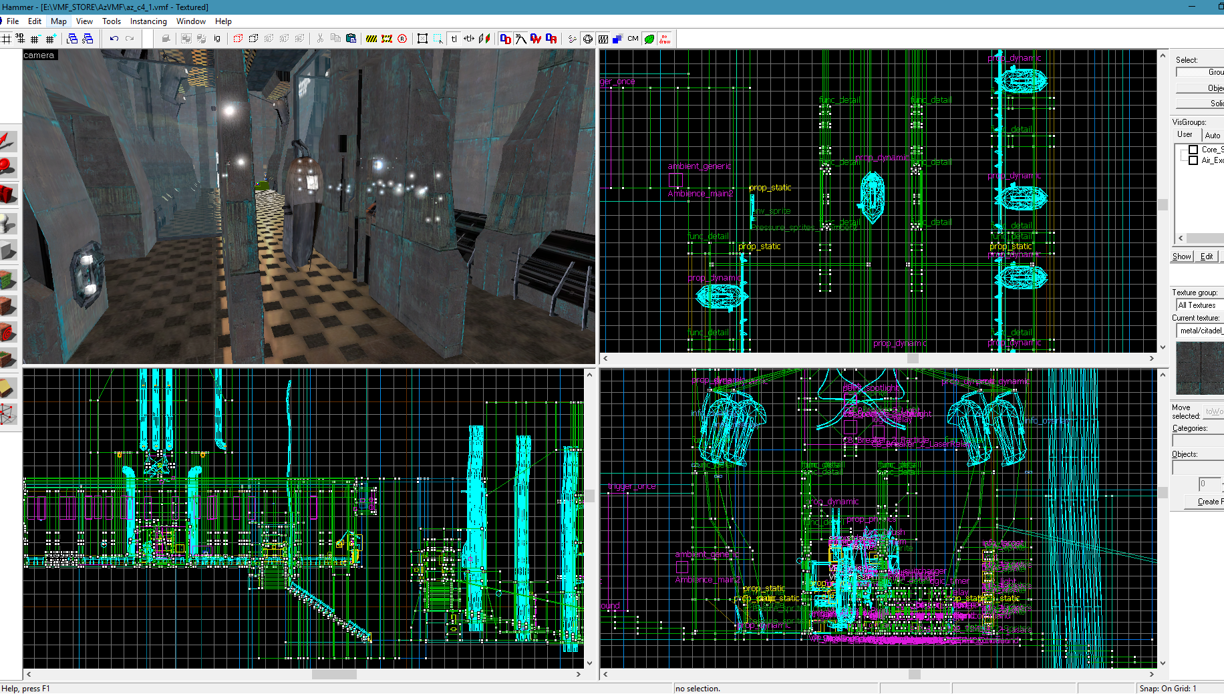Image resolution: width=1224 pixels, height=694 pixels.
Task: Click the larger grid size icon
Action: [x=51, y=39]
